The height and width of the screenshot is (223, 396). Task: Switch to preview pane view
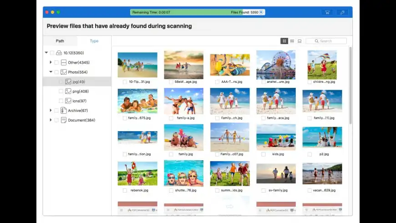300,41
